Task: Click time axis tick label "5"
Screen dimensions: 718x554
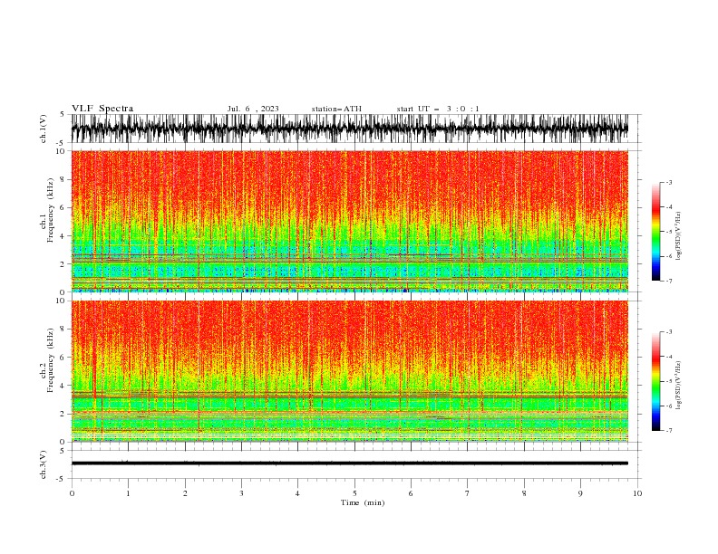Action: coord(354,493)
